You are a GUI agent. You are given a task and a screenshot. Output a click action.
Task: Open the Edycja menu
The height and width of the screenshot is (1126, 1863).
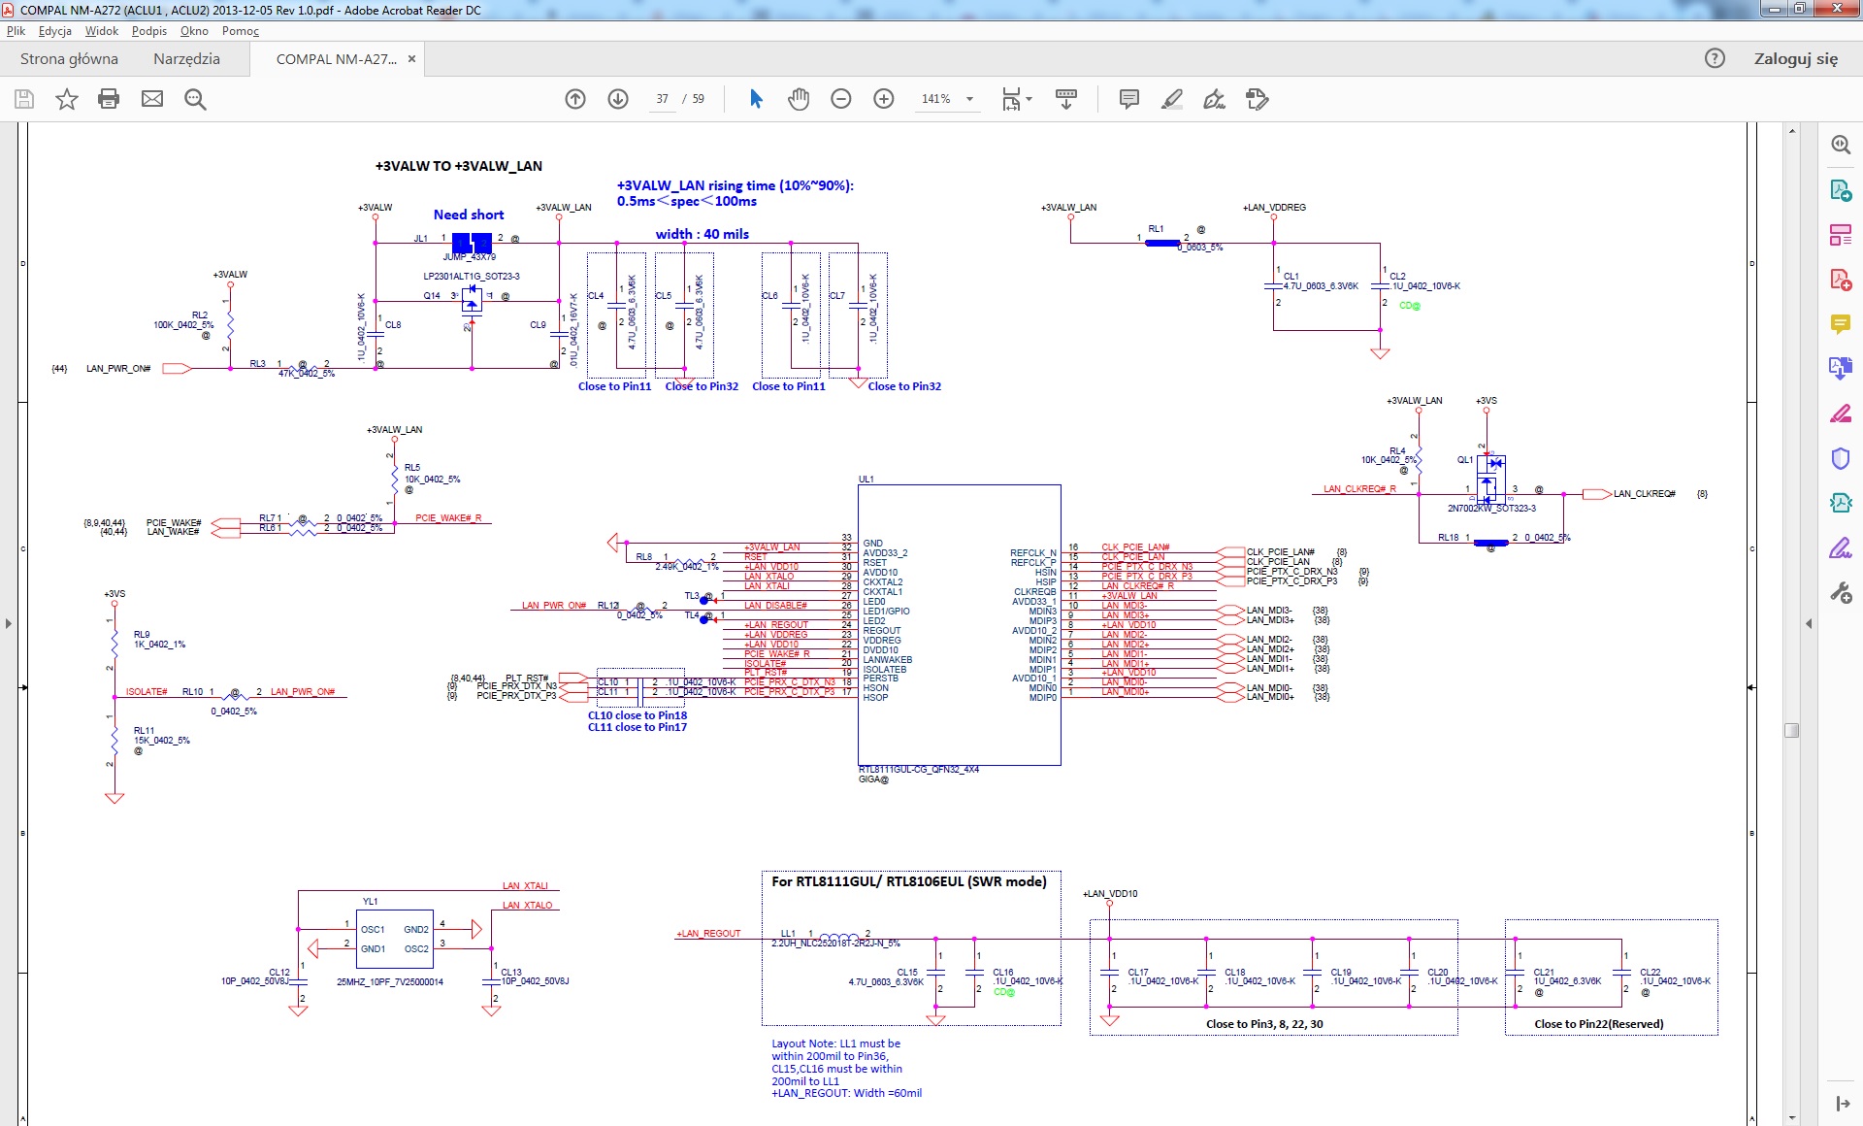coord(55,31)
